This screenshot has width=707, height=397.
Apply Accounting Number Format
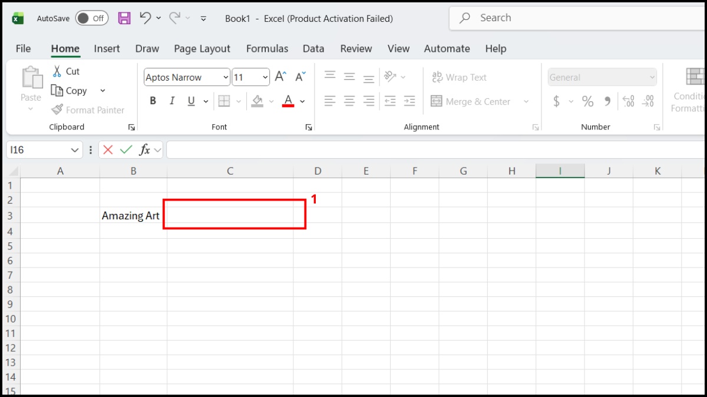557,101
